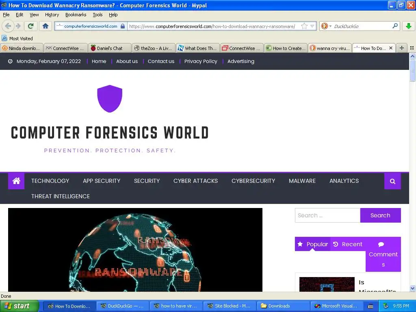Open the App Security category
The image size is (416, 312).
click(101, 181)
